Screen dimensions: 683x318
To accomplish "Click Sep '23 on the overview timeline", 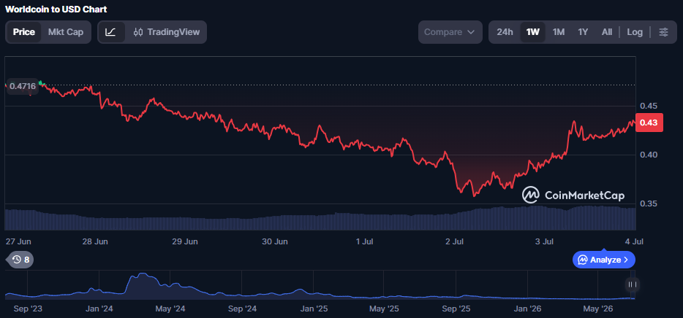I will (x=29, y=309).
